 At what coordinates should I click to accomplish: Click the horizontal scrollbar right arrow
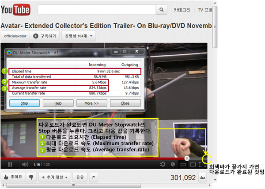click(x=209, y=185)
